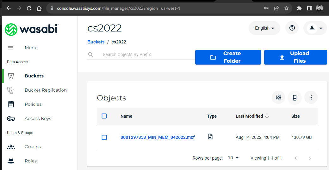
Task: Go to the browser home page
Action: point(39,8)
